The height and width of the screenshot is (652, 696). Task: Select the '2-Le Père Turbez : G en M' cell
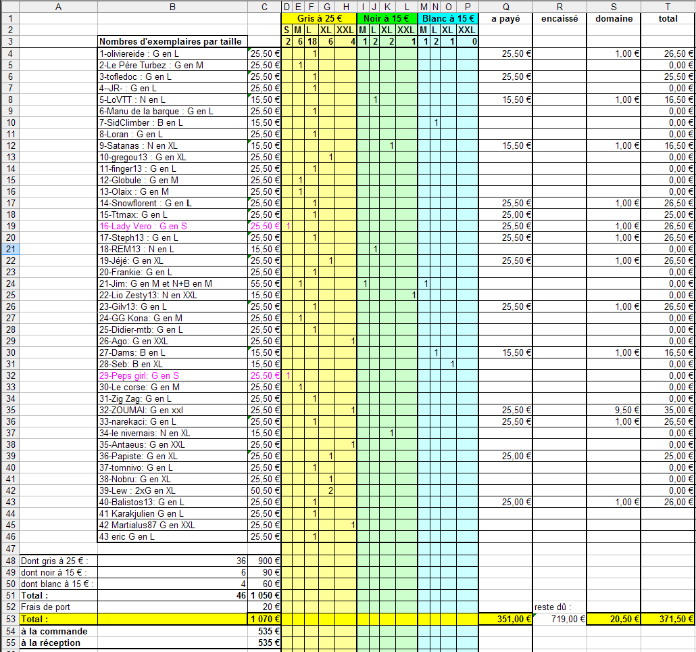pyautogui.click(x=172, y=66)
